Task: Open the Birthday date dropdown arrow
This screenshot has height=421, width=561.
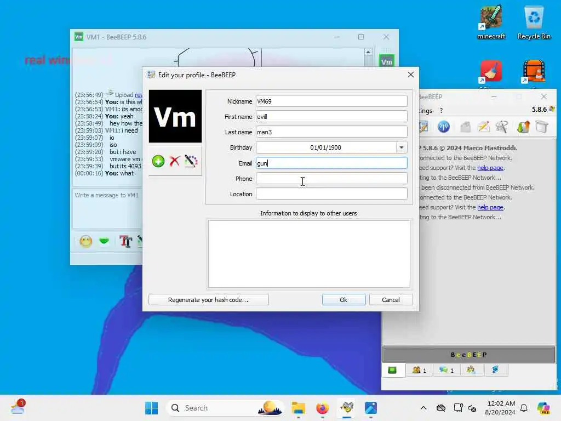Action: [x=402, y=147]
